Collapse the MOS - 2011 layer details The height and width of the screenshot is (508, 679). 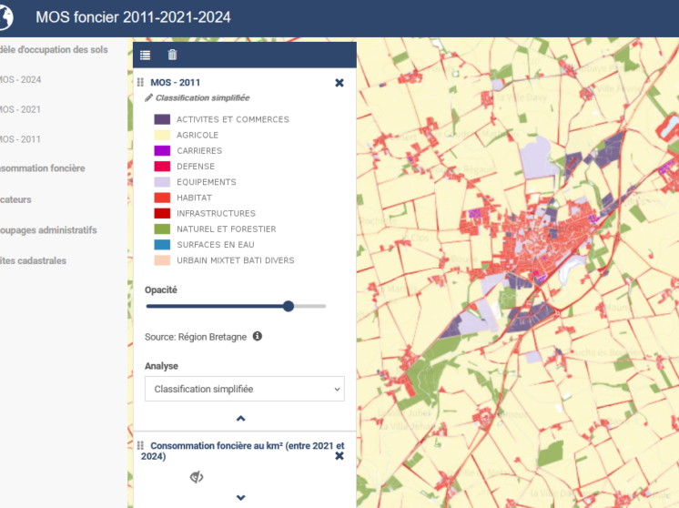coord(241,419)
